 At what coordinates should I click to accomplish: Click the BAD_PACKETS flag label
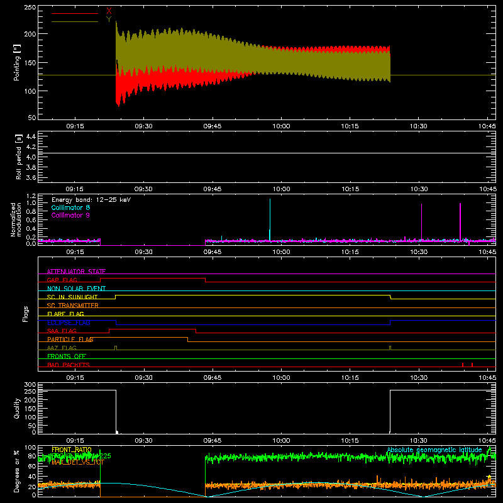(69, 365)
